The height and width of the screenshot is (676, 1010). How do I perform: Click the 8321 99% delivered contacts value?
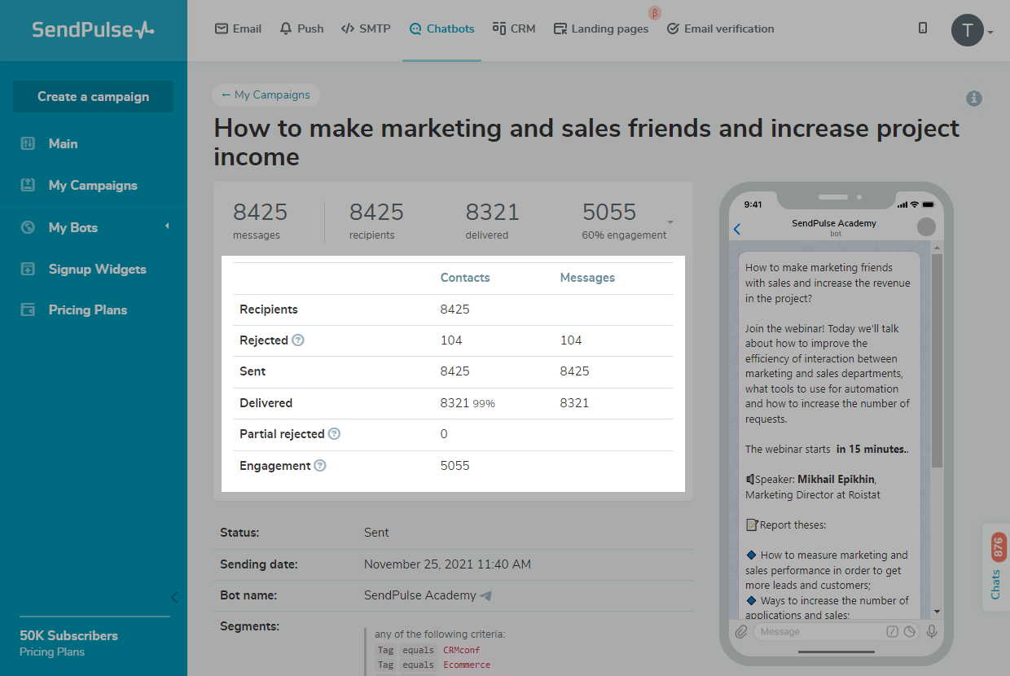click(468, 402)
